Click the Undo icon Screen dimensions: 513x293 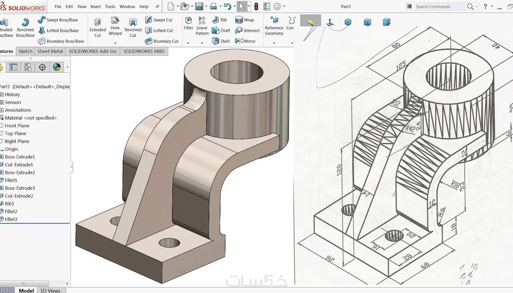pos(228,6)
